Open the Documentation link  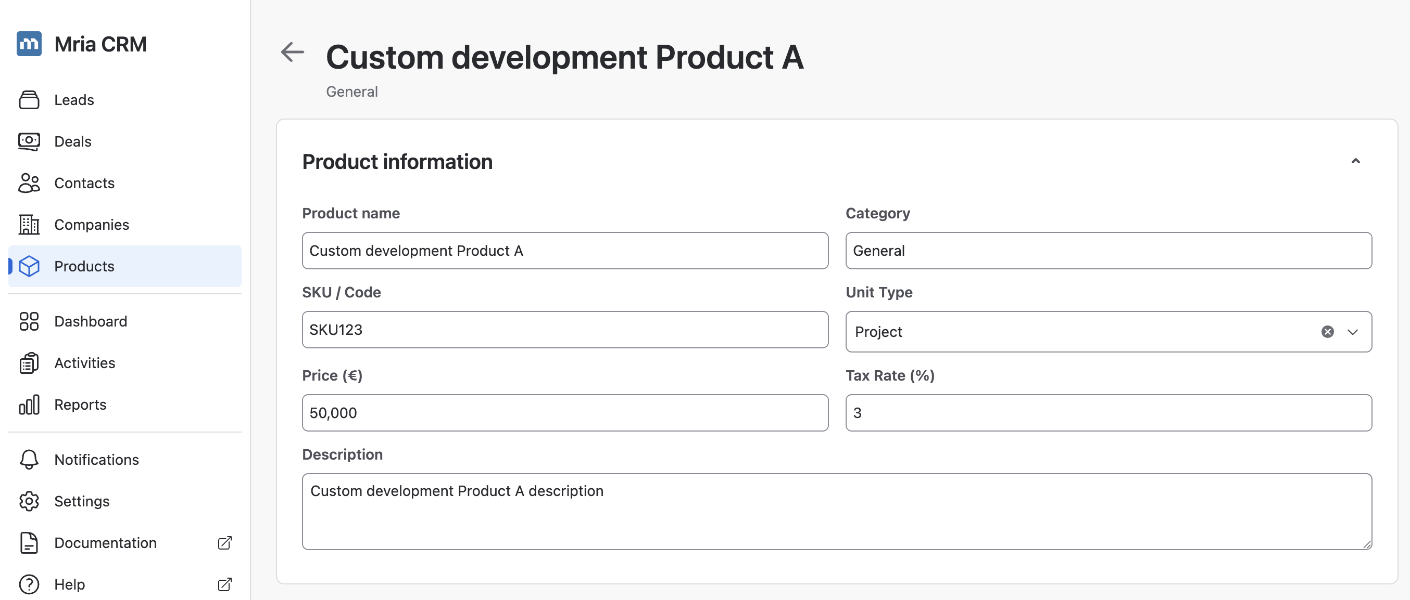pos(125,543)
